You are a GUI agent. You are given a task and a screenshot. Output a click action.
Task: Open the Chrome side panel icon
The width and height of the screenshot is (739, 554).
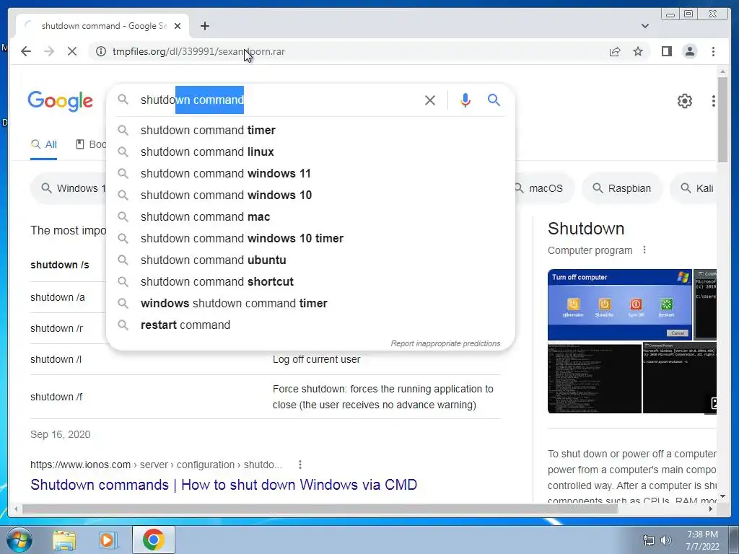[666, 51]
